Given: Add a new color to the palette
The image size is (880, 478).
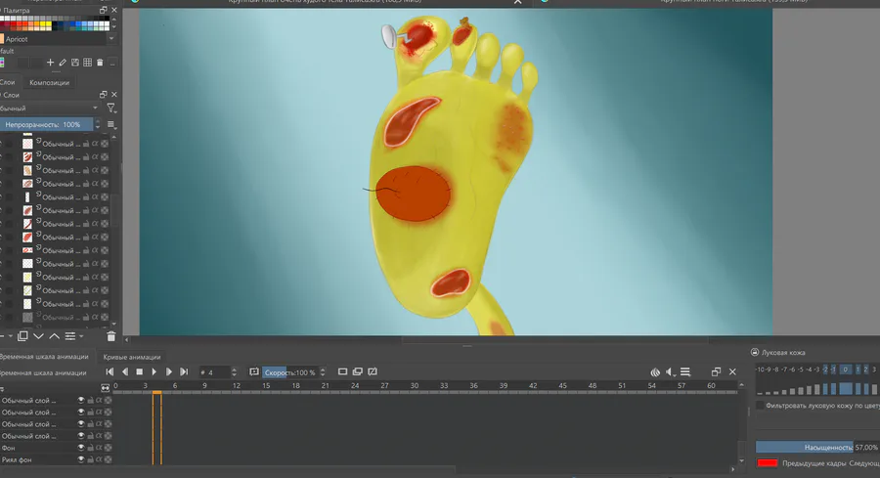Looking at the screenshot, I should tap(50, 63).
